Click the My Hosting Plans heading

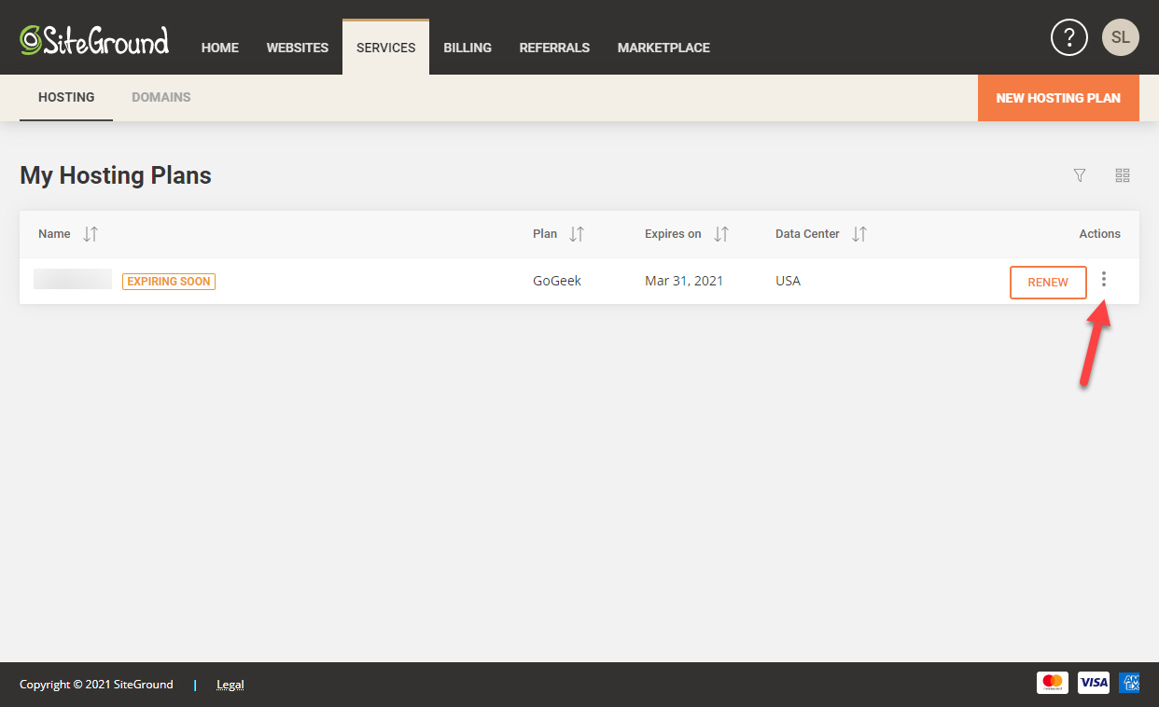tap(116, 175)
